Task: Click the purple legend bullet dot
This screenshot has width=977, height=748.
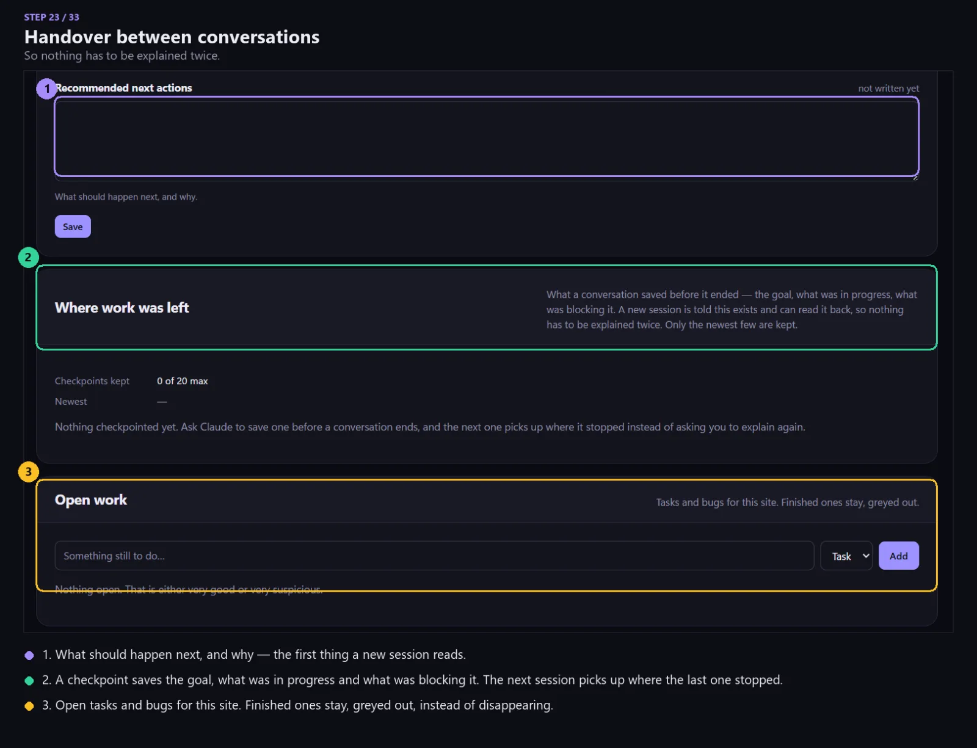Action: [29, 655]
